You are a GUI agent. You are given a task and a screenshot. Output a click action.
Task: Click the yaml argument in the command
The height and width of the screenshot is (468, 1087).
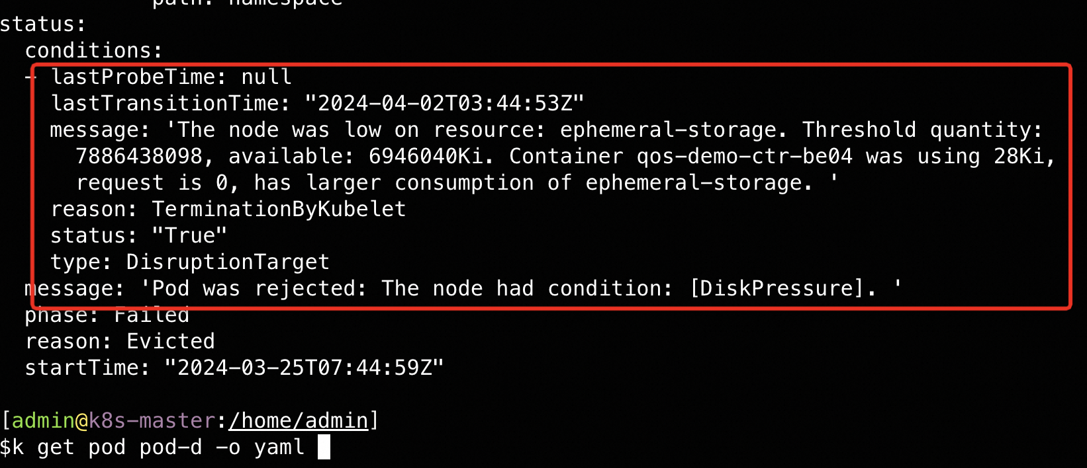pyautogui.click(x=279, y=448)
